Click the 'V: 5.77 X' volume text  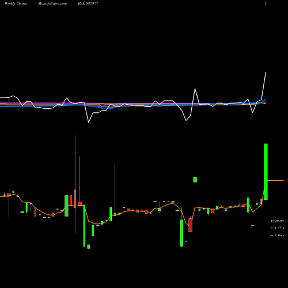pyautogui.click(x=277, y=228)
